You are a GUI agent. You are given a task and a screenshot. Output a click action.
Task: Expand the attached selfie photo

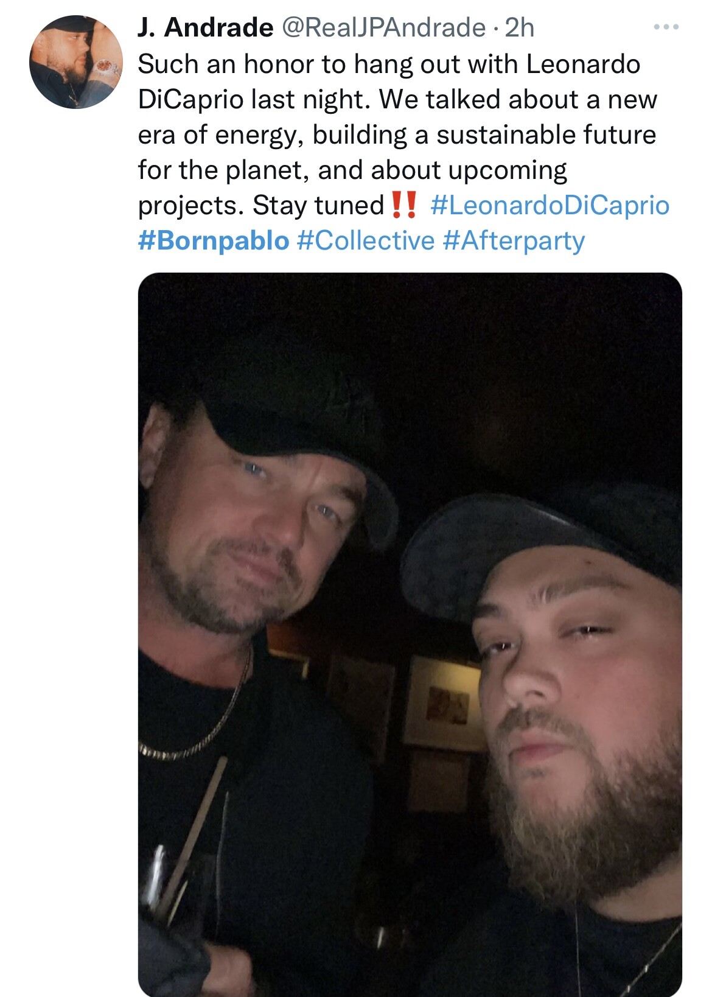coord(410,634)
